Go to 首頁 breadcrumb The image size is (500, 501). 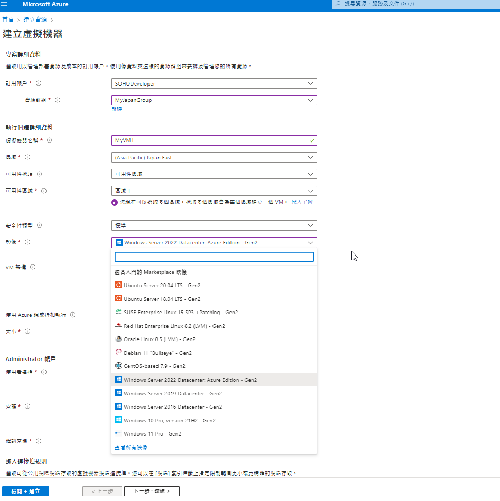click(8, 20)
